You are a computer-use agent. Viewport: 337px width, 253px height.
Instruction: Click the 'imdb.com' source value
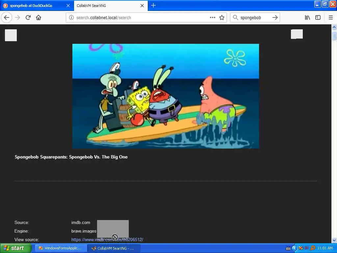[81, 222]
